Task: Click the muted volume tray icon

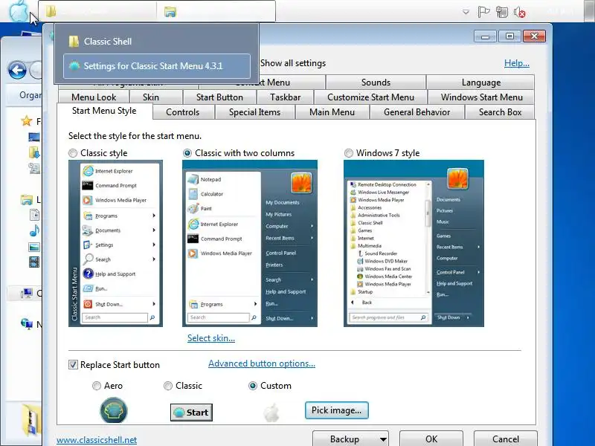Action: [519, 12]
